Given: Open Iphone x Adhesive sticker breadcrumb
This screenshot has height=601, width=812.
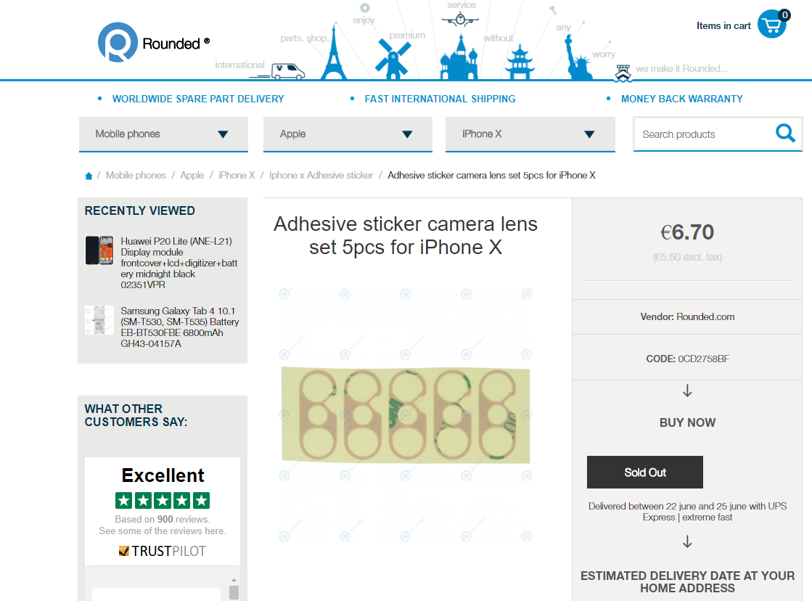Looking at the screenshot, I should point(321,175).
